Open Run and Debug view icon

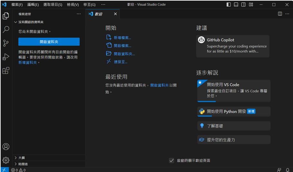6,57
